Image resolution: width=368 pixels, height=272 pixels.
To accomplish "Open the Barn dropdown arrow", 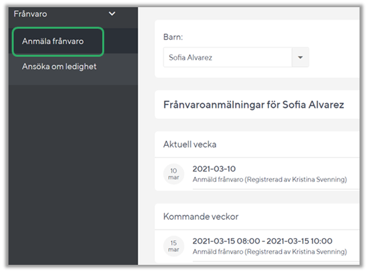I will 300,57.
